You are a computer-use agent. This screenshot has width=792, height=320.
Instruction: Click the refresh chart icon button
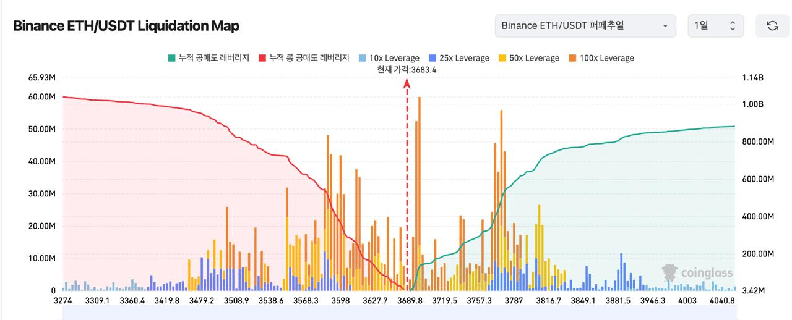tap(772, 26)
